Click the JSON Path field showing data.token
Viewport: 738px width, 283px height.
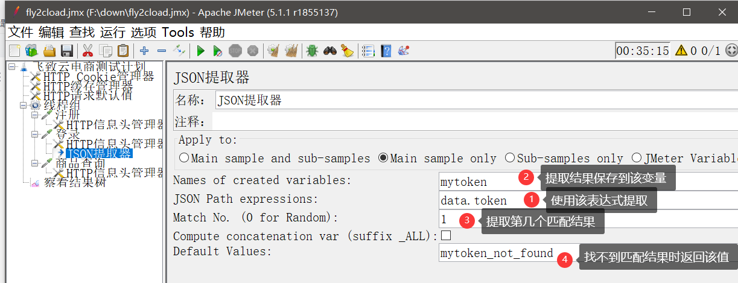(588, 200)
